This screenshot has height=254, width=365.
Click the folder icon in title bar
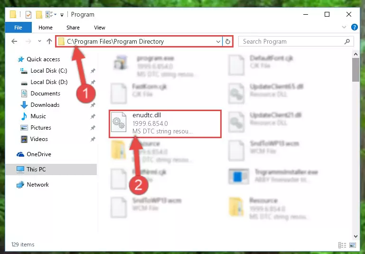(x=13, y=15)
